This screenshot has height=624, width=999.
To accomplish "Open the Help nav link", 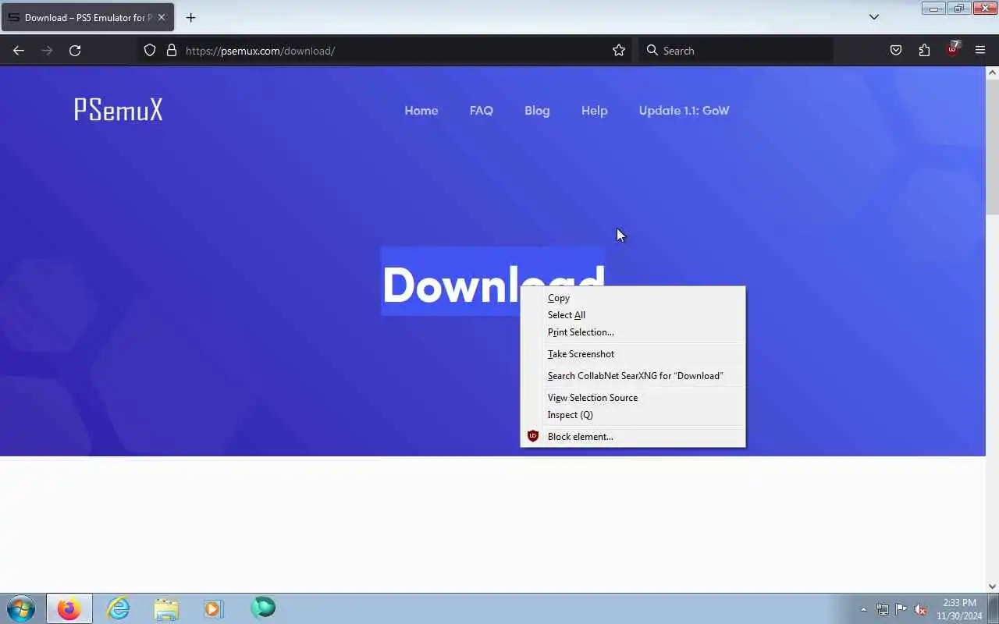I will tap(594, 111).
